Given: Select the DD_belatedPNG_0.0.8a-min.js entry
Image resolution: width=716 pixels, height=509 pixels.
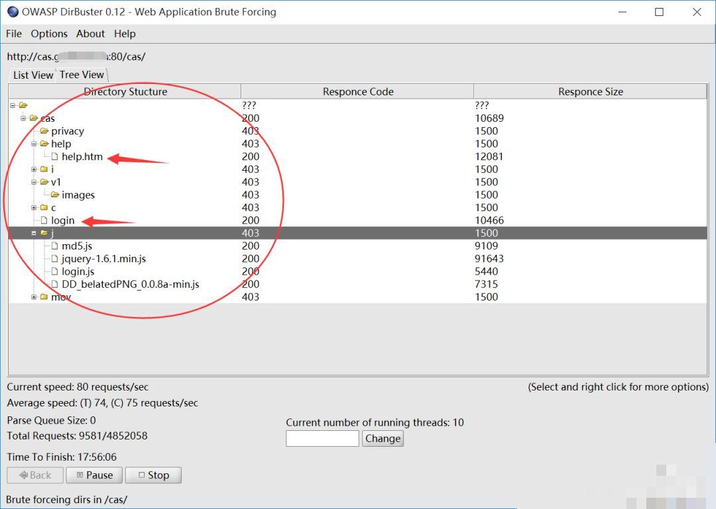Looking at the screenshot, I should coord(131,284).
